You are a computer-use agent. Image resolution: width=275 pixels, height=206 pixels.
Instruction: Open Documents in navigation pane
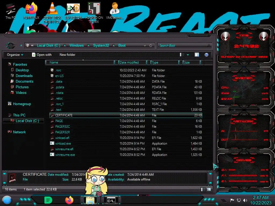tap(24, 81)
